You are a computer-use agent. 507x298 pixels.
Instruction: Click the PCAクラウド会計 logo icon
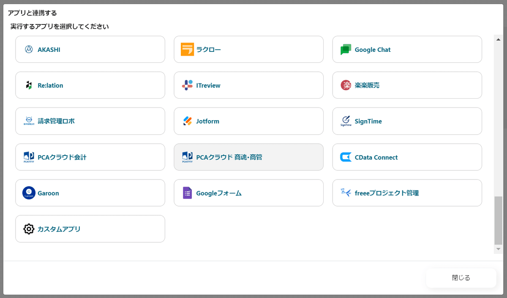29,157
